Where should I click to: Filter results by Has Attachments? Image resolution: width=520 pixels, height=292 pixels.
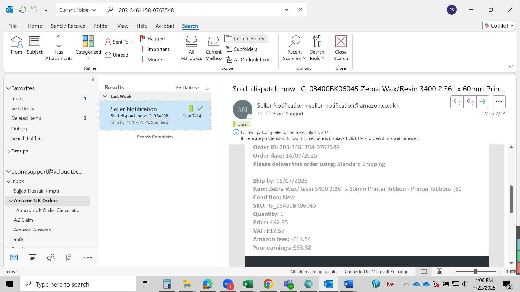tap(59, 48)
